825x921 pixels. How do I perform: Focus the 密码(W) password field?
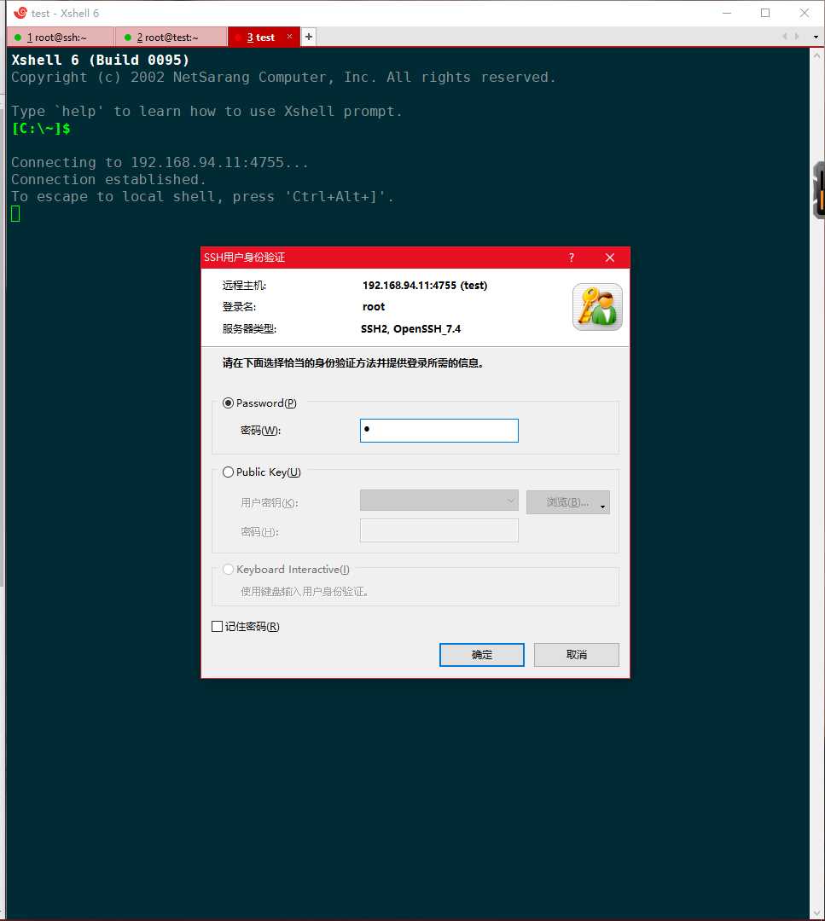click(439, 431)
